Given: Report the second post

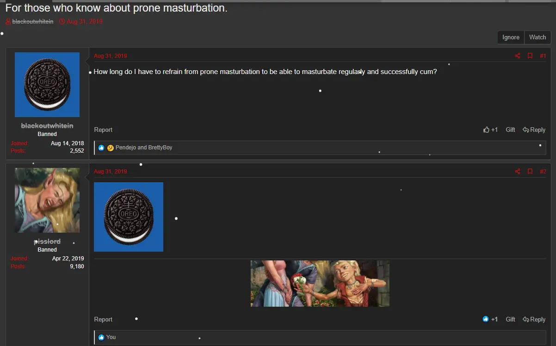Looking at the screenshot, I should pyautogui.click(x=103, y=319).
